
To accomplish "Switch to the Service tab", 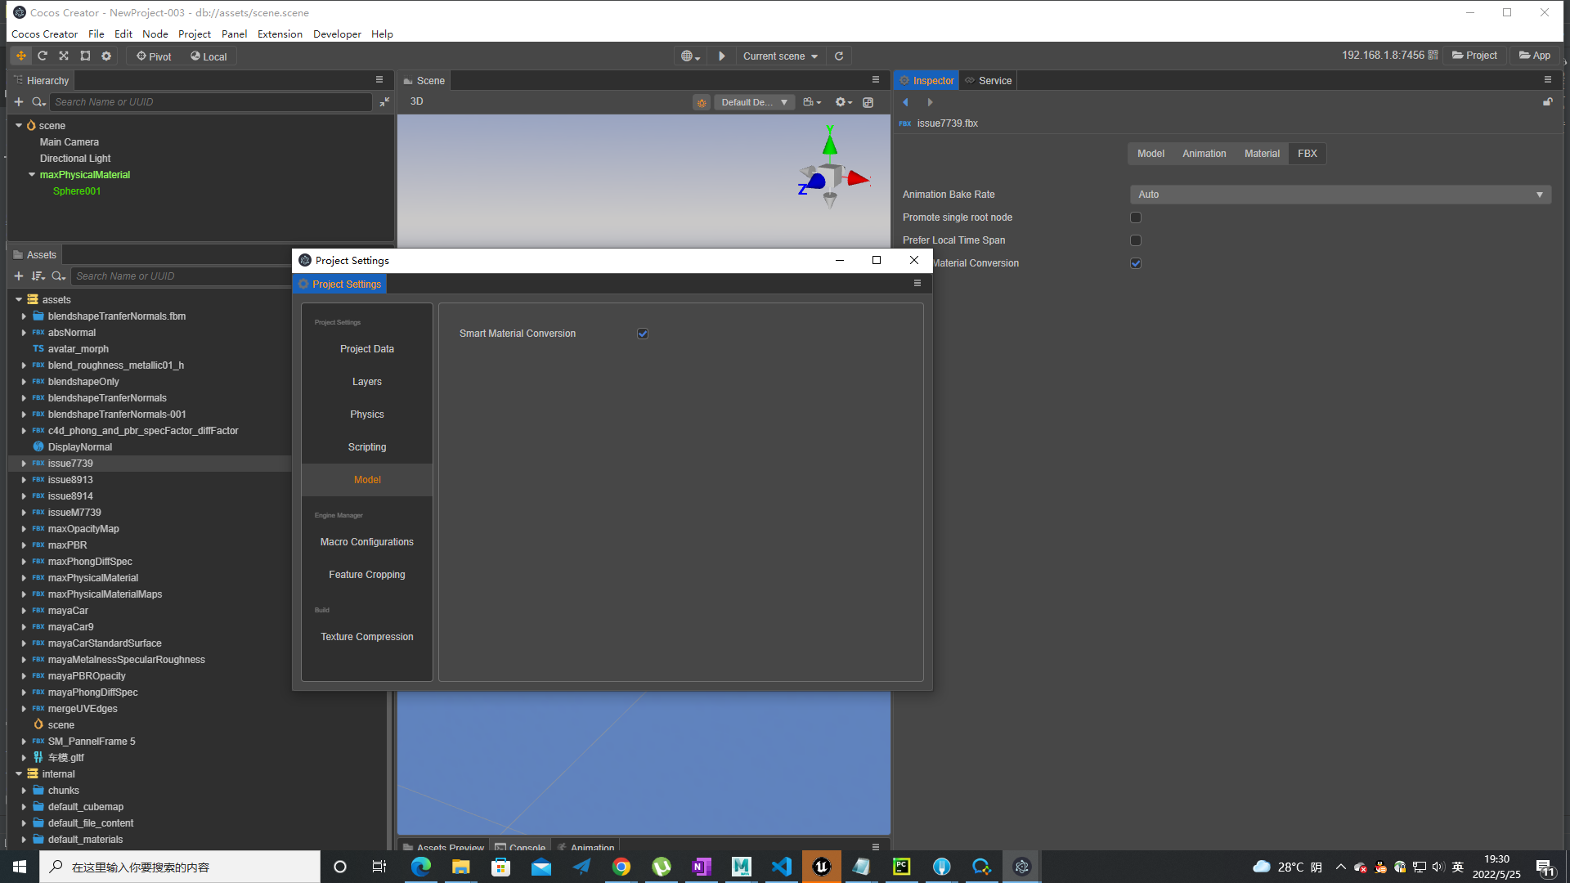I will pos(988,80).
